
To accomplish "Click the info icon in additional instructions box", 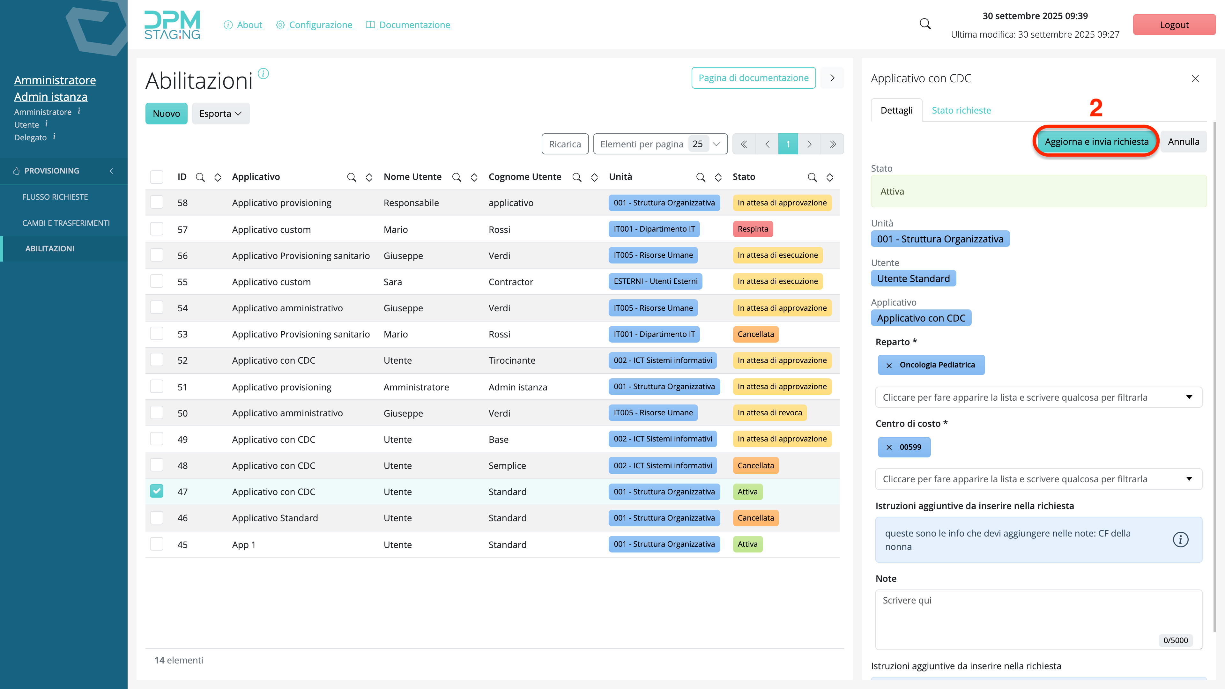I will 1180,540.
